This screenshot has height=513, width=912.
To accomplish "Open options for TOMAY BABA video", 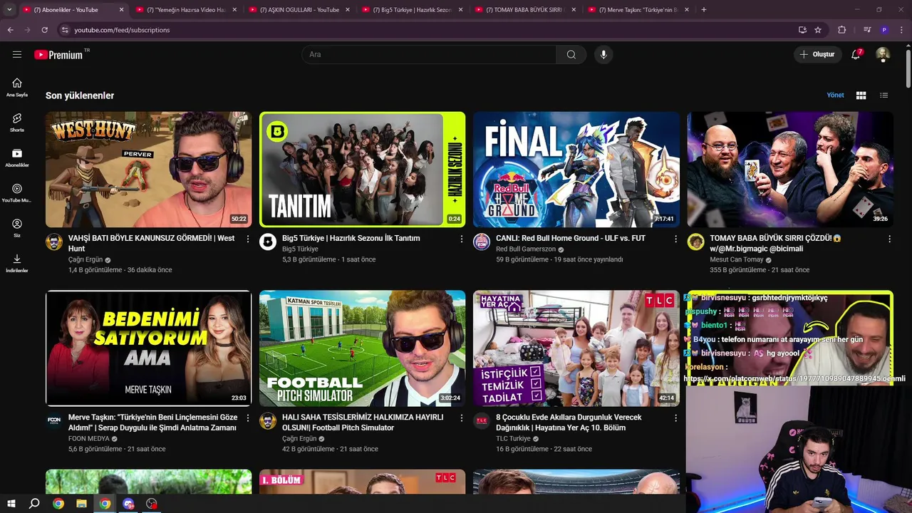I will [x=889, y=239].
